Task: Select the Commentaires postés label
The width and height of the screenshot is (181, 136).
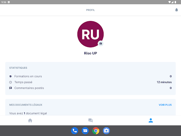Action: (x=29, y=88)
